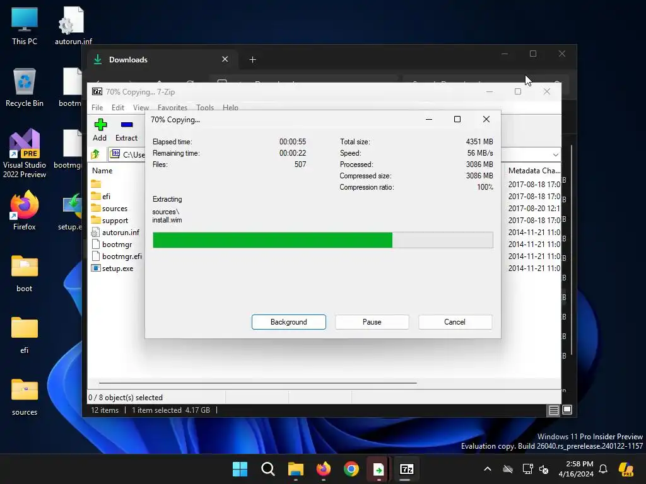Open the notifications bell icon
Image resolution: width=646 pixels, height=484 pixels.
tap(603, 469)
